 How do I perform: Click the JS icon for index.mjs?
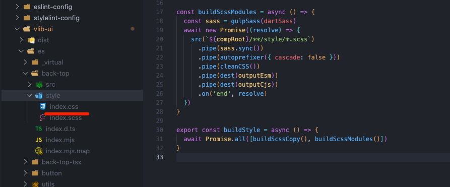click(39, 140)
